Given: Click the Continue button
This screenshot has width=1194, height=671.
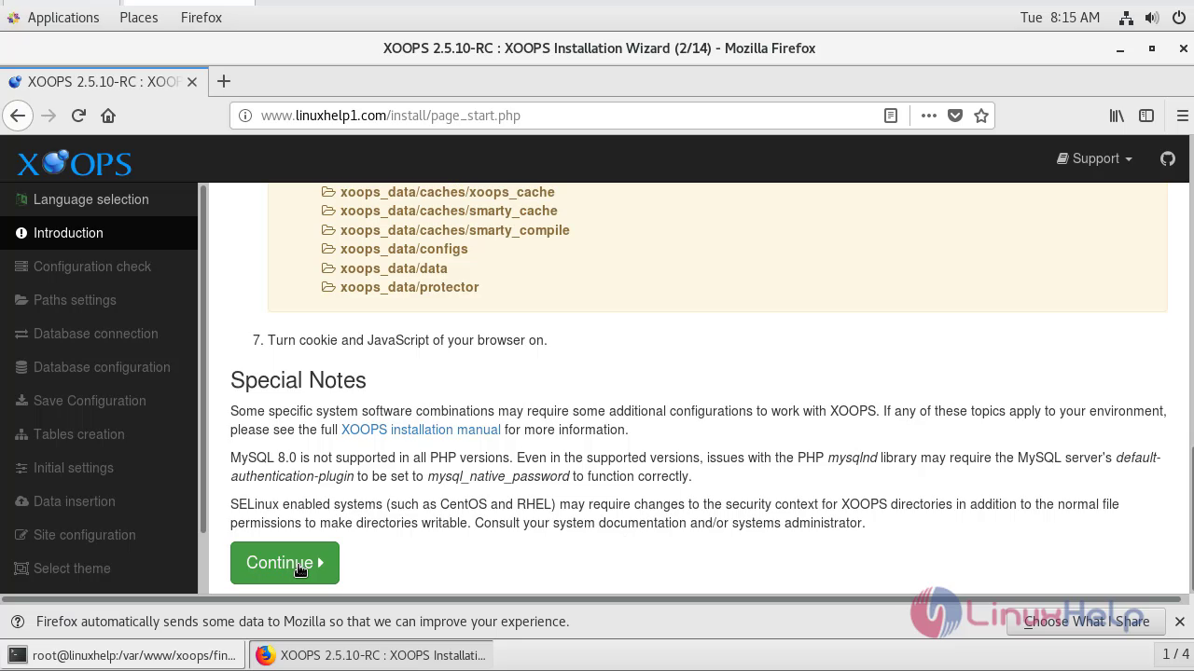Looking at the screenshot, I should (285, 563).
